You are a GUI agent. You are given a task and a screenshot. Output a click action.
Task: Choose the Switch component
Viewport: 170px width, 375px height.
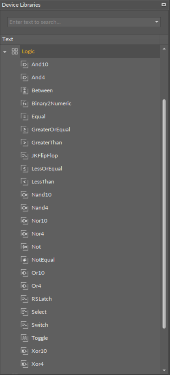tap(40, 325)
